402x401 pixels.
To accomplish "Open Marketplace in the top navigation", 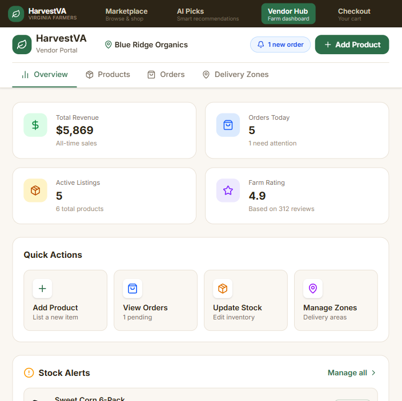I will (x=126, y=14).
